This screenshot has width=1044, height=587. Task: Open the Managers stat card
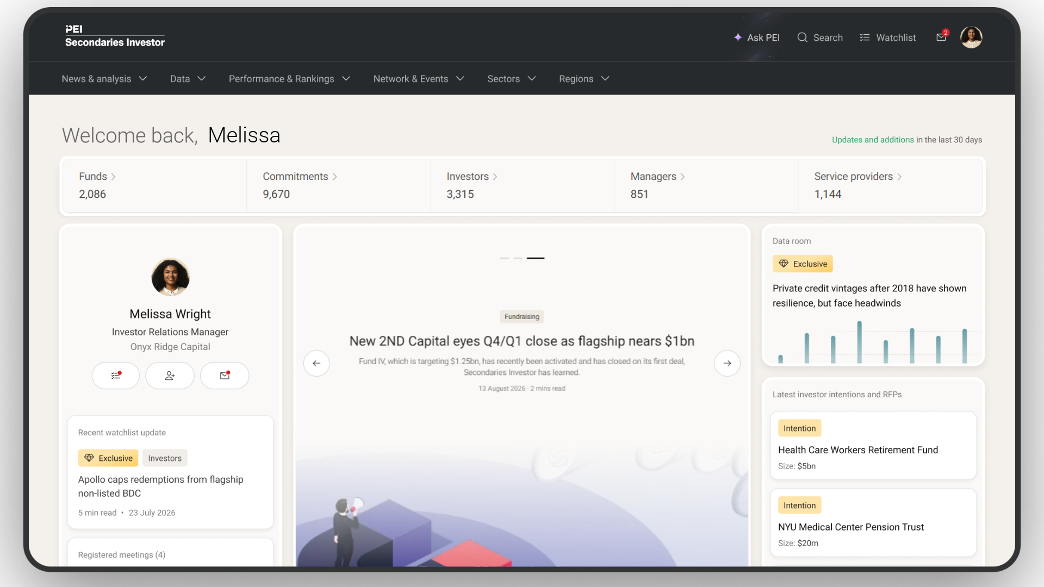(706, 185)
